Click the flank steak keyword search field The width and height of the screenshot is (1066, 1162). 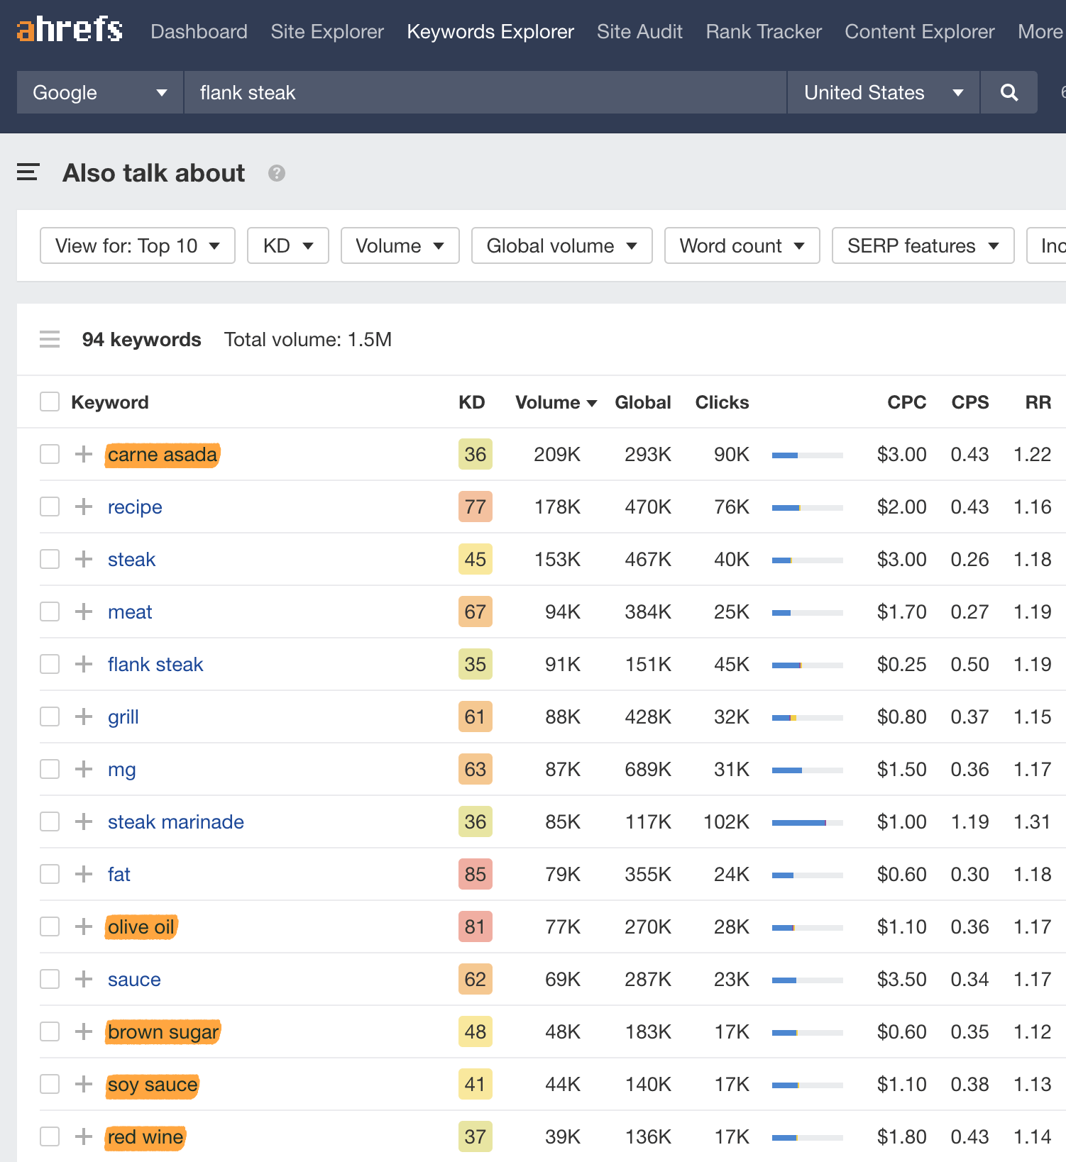click(484, 92)
